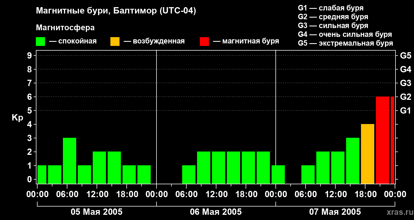This screenshot has height=220, width=414.
Task: Click the orange Kp 4 bar on 07 May
Action: coord(368,154)
